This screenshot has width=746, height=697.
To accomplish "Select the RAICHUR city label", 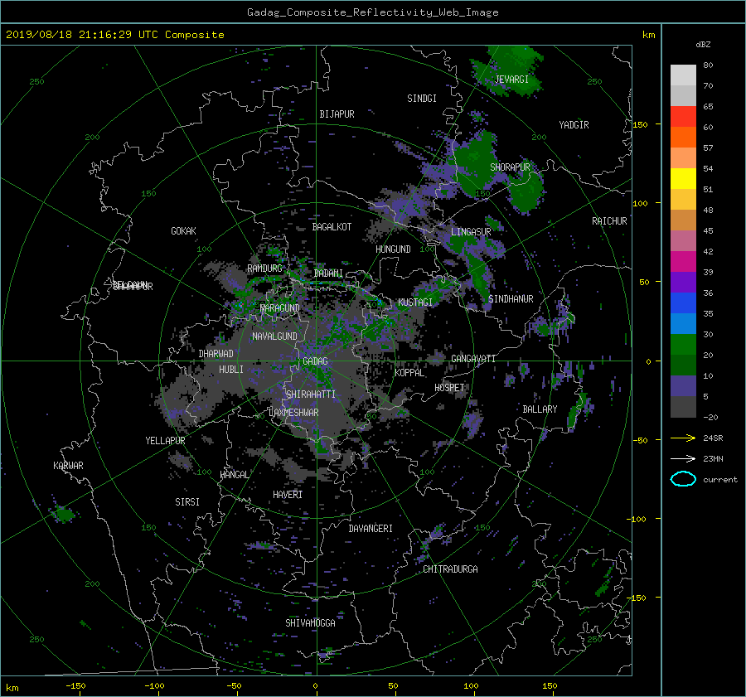I will [x=609, y=221].
